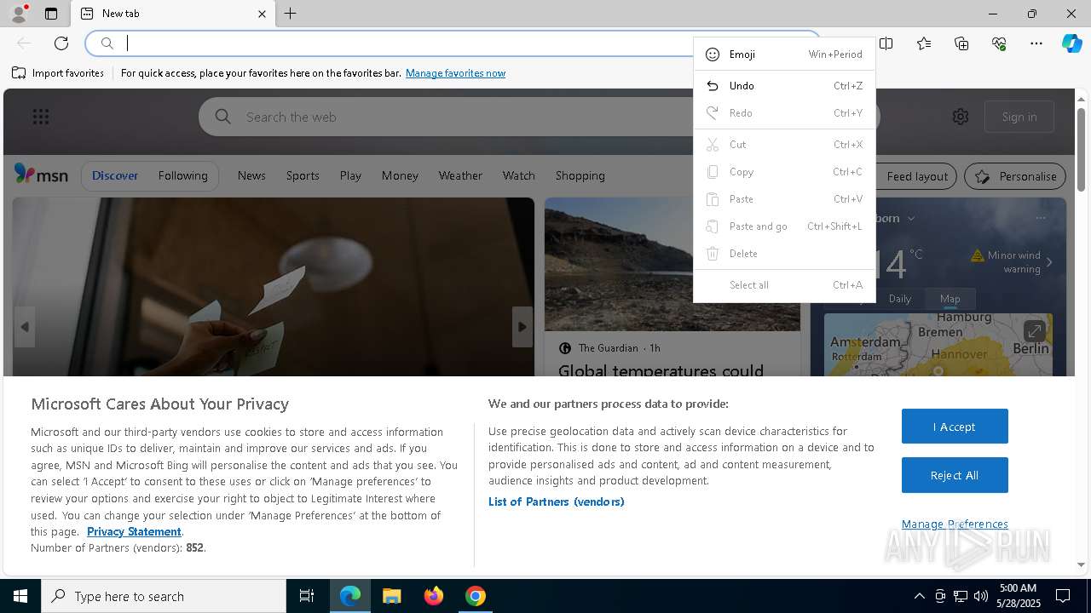Open the Play section
Image resolution: width=1091 pixels, height=613 pixels.
tap(350, 175)
